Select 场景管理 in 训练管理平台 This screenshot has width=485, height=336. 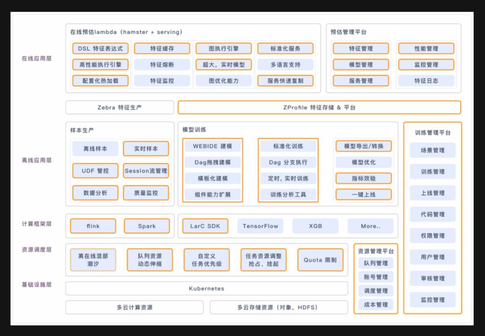point(433,150)
